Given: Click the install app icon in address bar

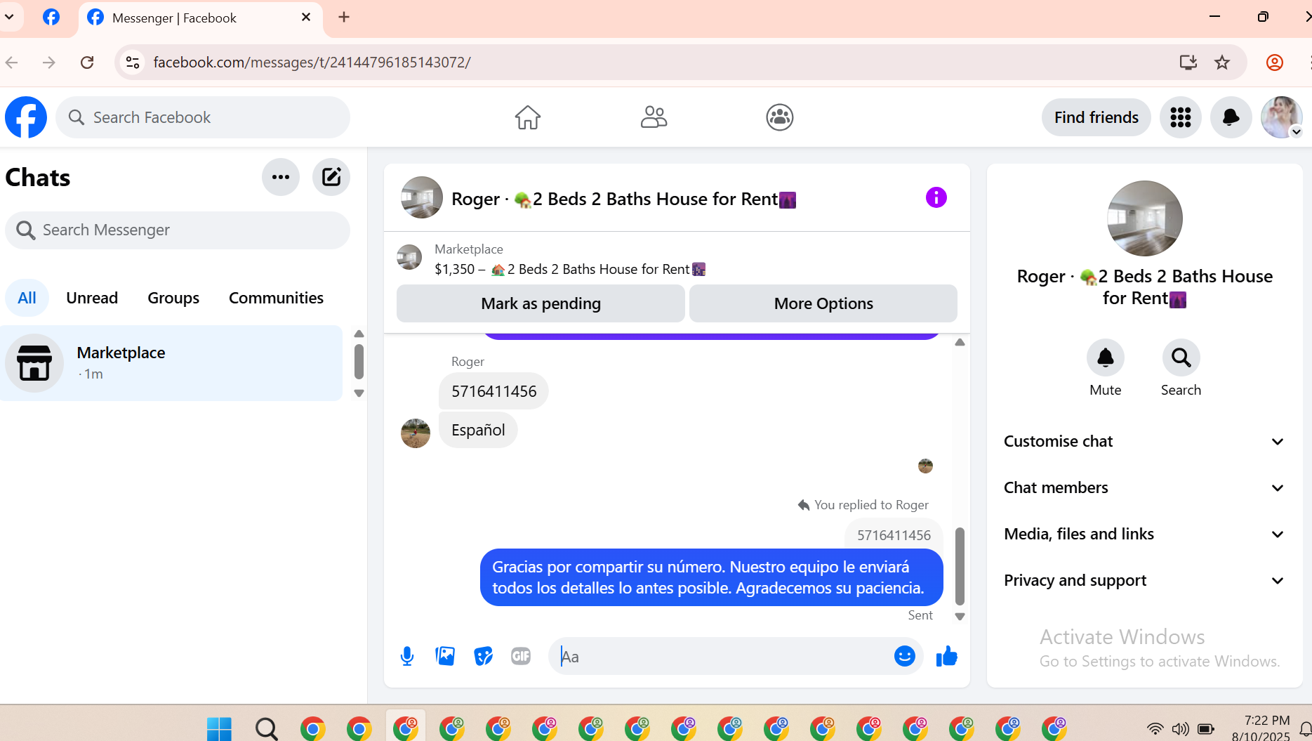Looking at the screenshot, I should click(1188, 63).
